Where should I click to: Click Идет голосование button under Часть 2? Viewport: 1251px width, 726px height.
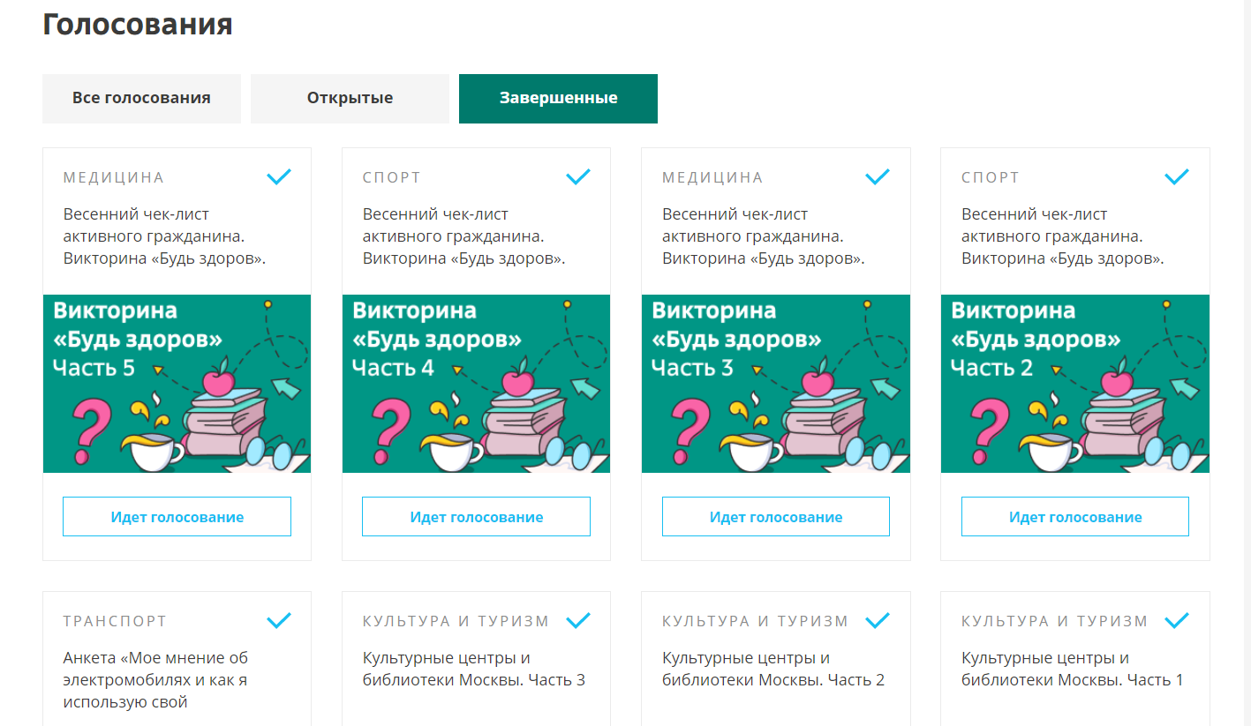1075,517
